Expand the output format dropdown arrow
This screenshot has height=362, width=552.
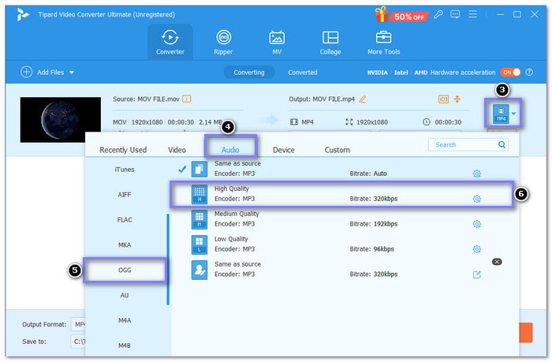[x=513, y=114]
